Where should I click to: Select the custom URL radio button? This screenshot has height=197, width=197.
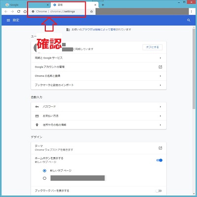click(44, 178)
